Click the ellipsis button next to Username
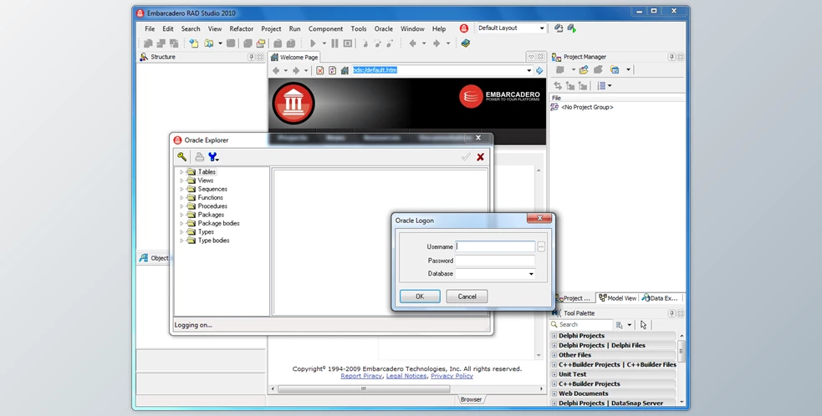 541,246
